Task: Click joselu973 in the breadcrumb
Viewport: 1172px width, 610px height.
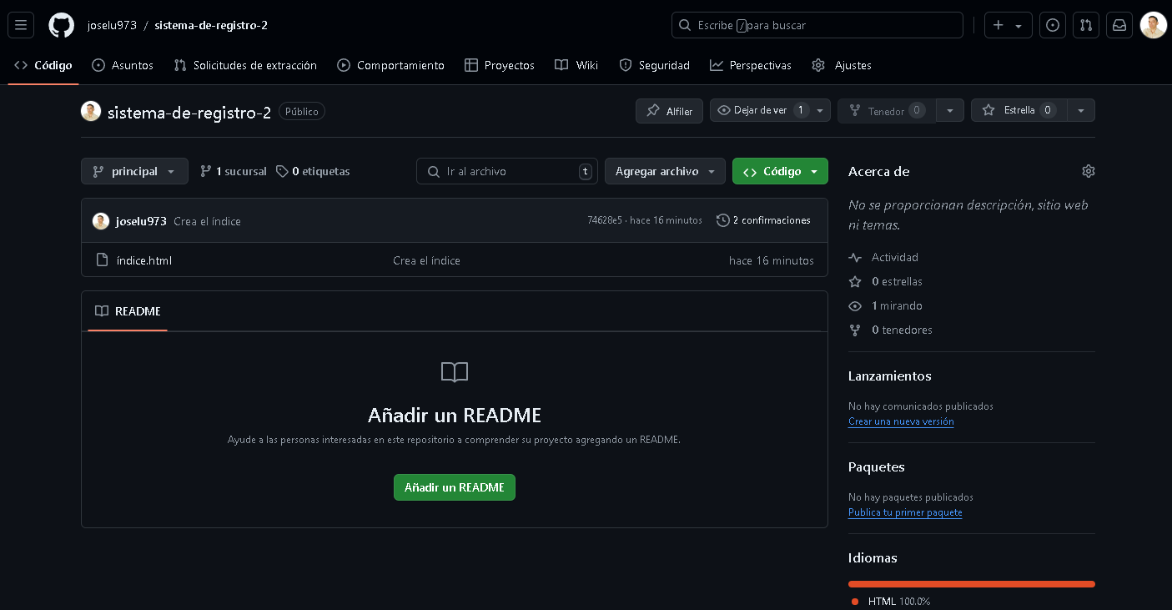Action: click(x=112, y=25)
